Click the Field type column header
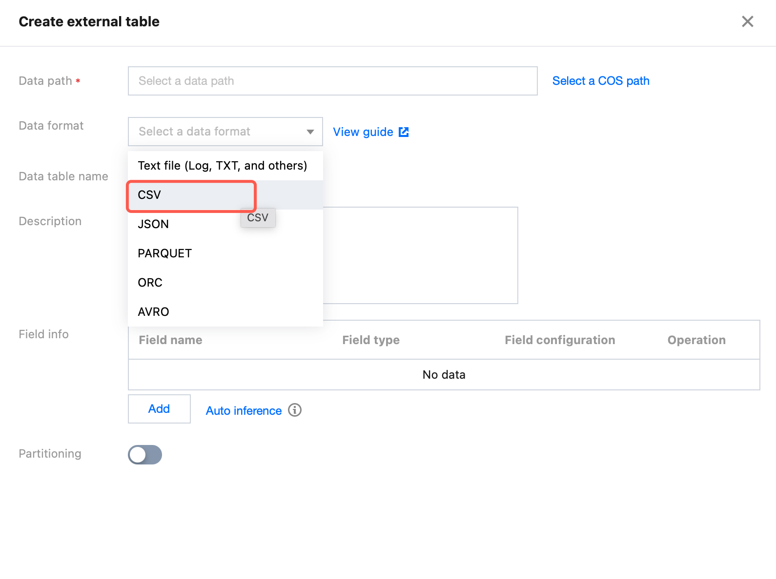This screenshot has height=579, width=776. (371, 340)
